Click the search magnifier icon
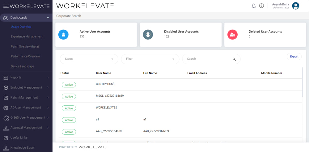The width and height of the screenshot is (309, 152). tap(234, 59)
